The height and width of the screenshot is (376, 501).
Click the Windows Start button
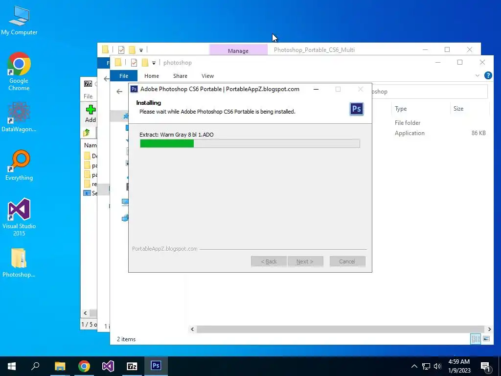(12, 366)
